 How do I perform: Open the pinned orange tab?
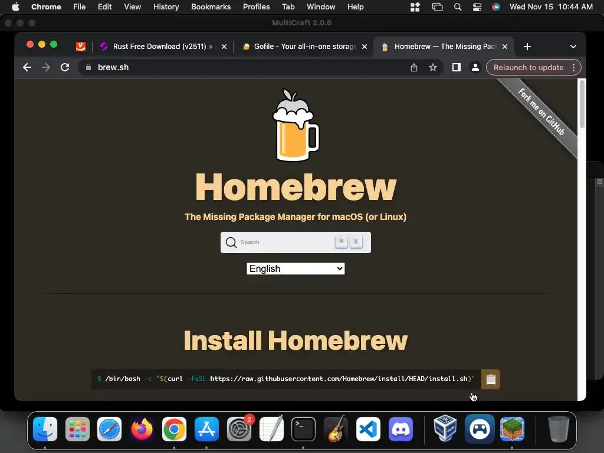coord(80,47)
